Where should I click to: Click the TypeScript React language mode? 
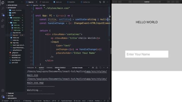[x=67, y=101]
